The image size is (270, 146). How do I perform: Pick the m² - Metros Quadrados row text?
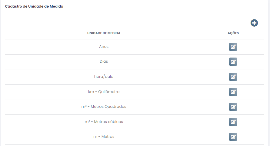pyautogui.click(x=104, y=107)
